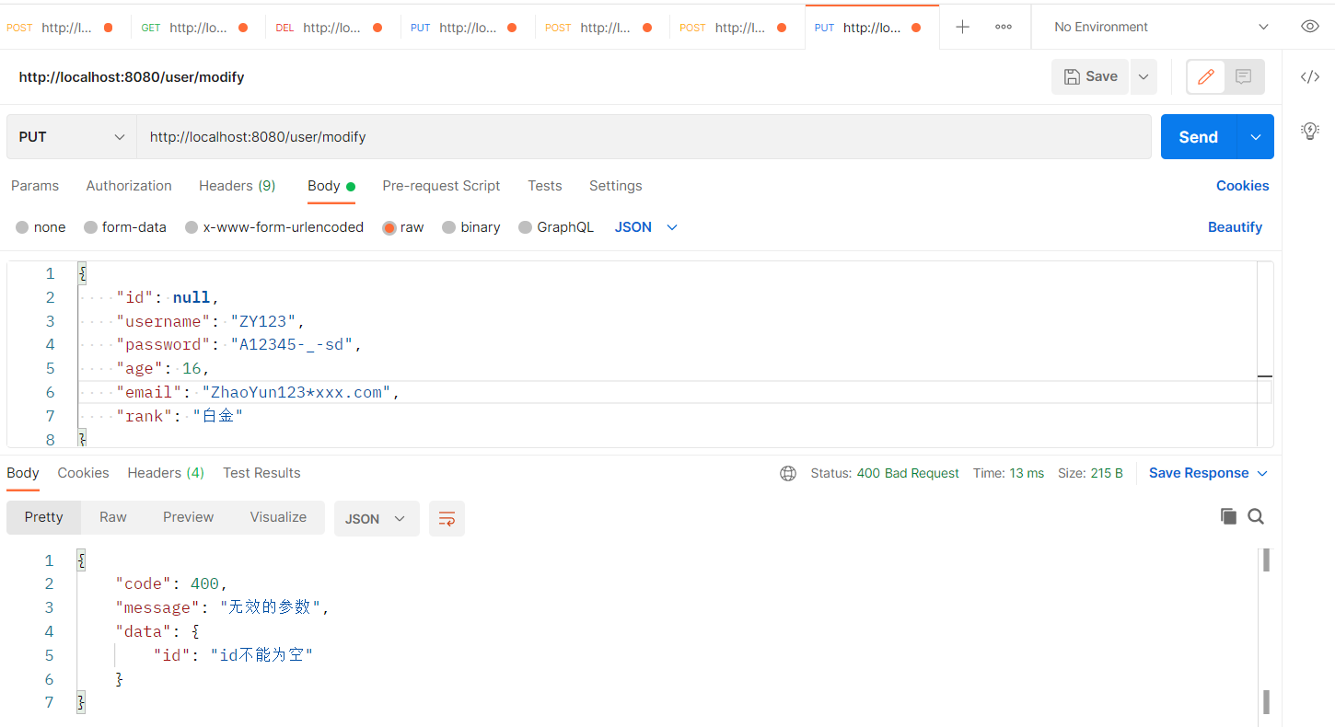Click the "email" line in request body
1335x727 pixels.
point(667,392)
